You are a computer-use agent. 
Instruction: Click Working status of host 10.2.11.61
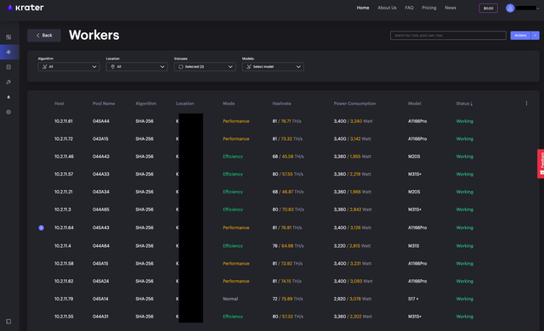coord(465,121)
